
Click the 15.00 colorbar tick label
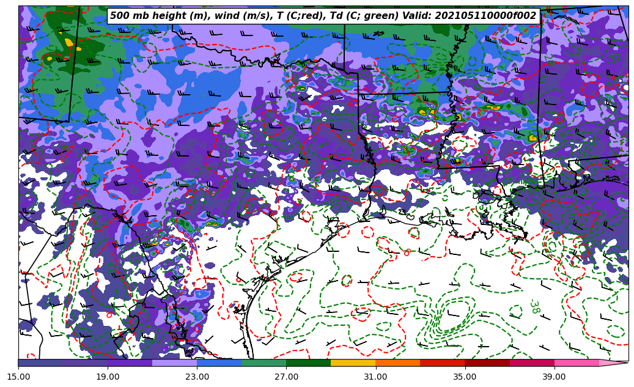[x=18, y=377]
